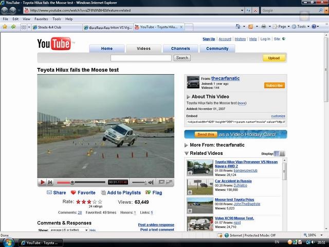Open the Channels tab
The height and width of the screenshot is (247, 329).
tap(180, 49)
